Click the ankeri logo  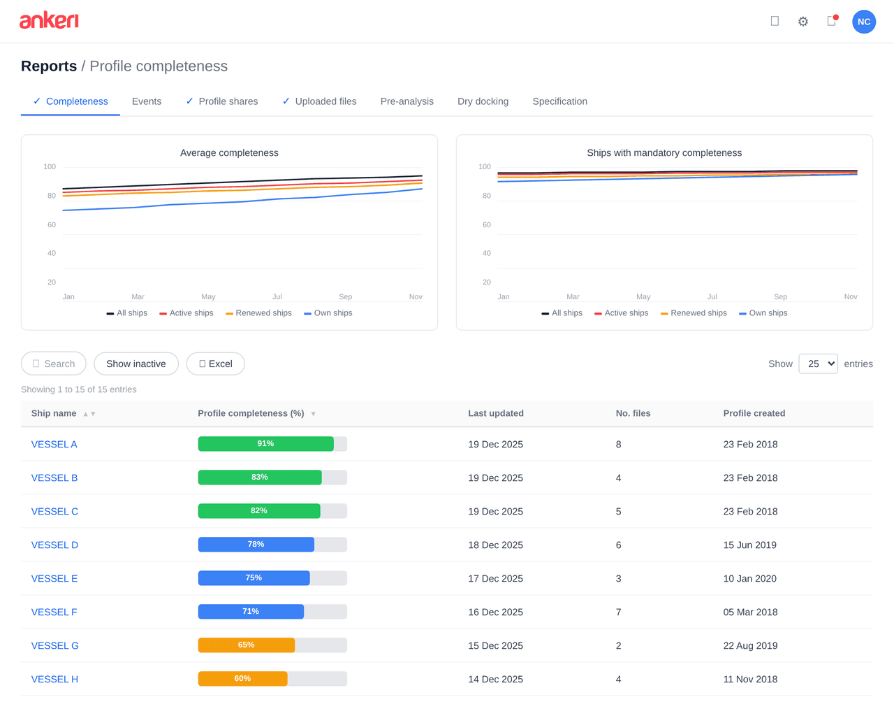49,20
